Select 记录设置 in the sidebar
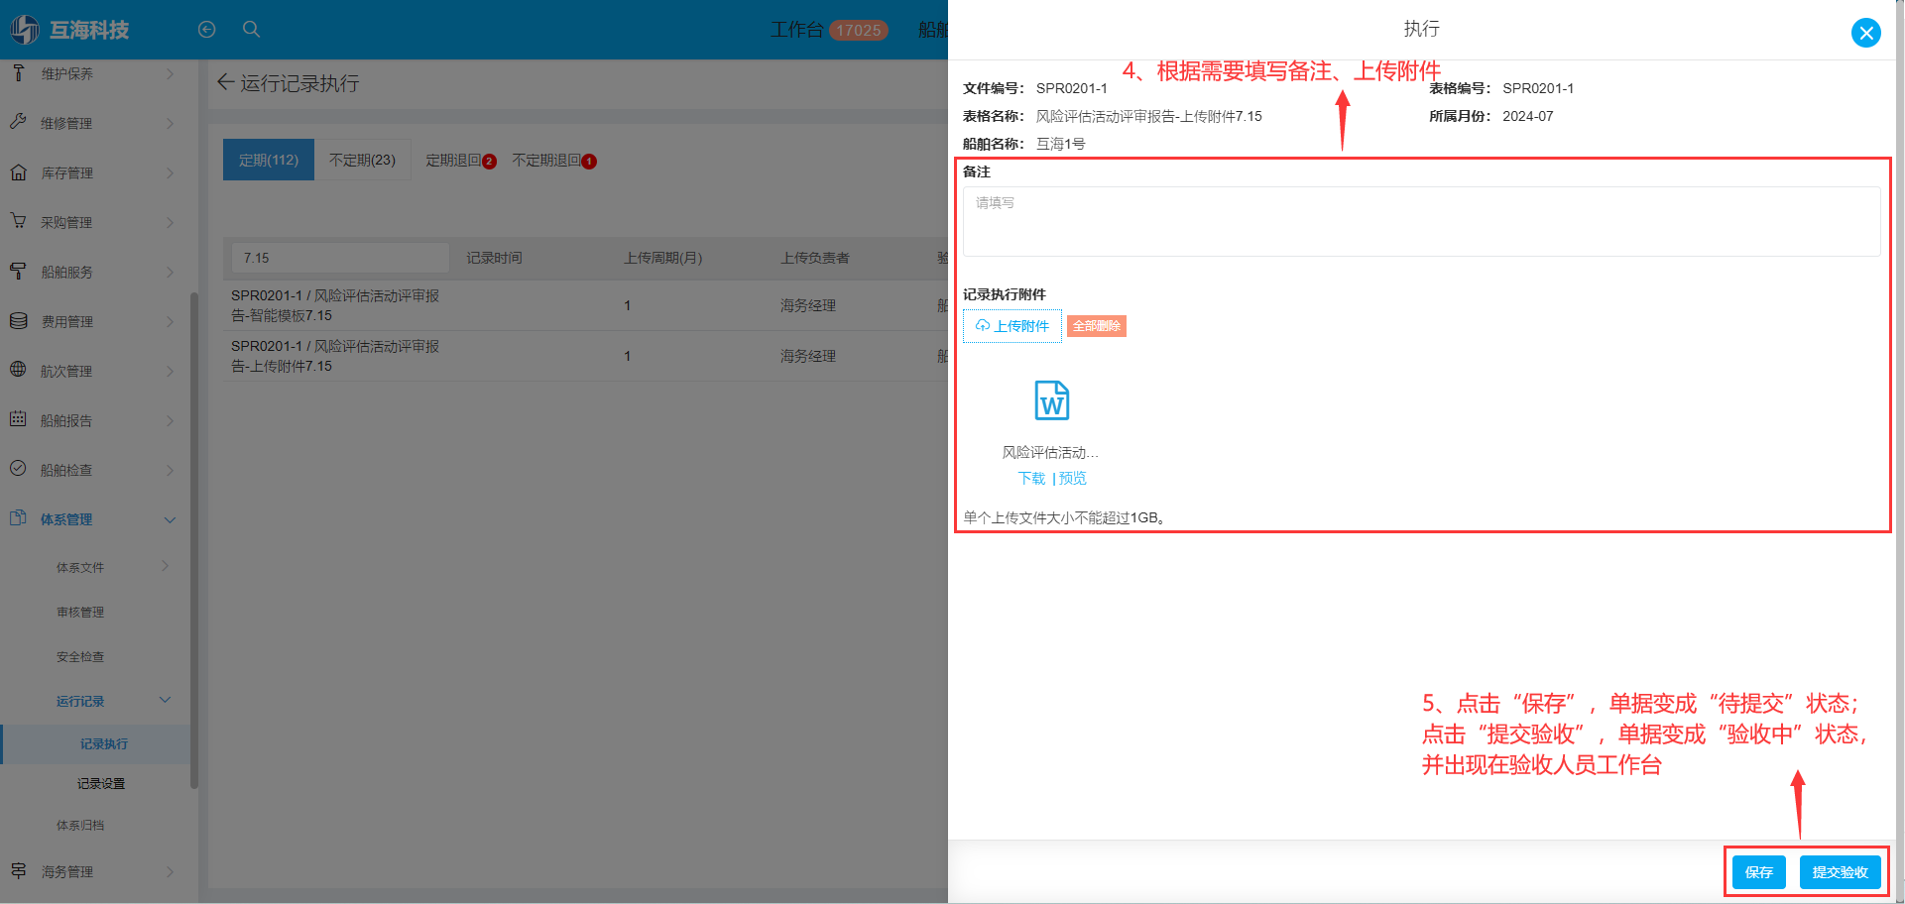1905x904 pixels. pyautogui.click(x=101, y=783)
